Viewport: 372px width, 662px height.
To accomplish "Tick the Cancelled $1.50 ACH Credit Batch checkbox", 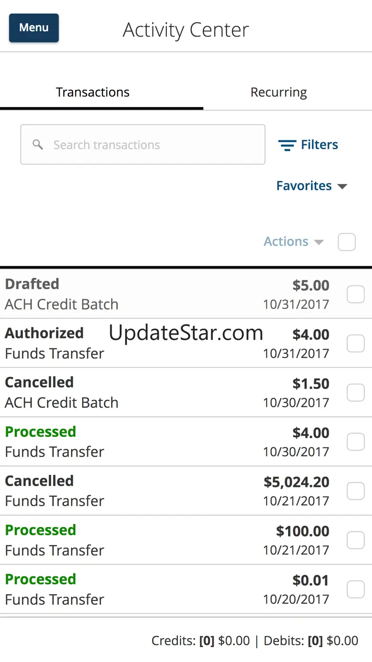I will [355, 392].
